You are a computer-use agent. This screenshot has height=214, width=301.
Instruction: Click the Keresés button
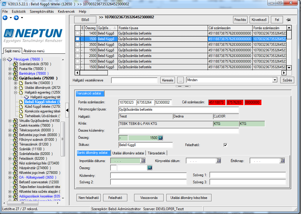(167, 80)
